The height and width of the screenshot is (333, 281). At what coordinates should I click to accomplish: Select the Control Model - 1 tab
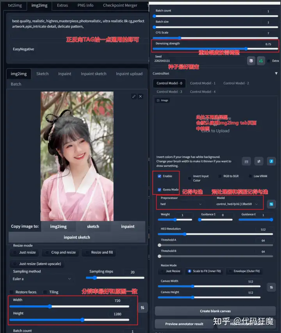203,83
